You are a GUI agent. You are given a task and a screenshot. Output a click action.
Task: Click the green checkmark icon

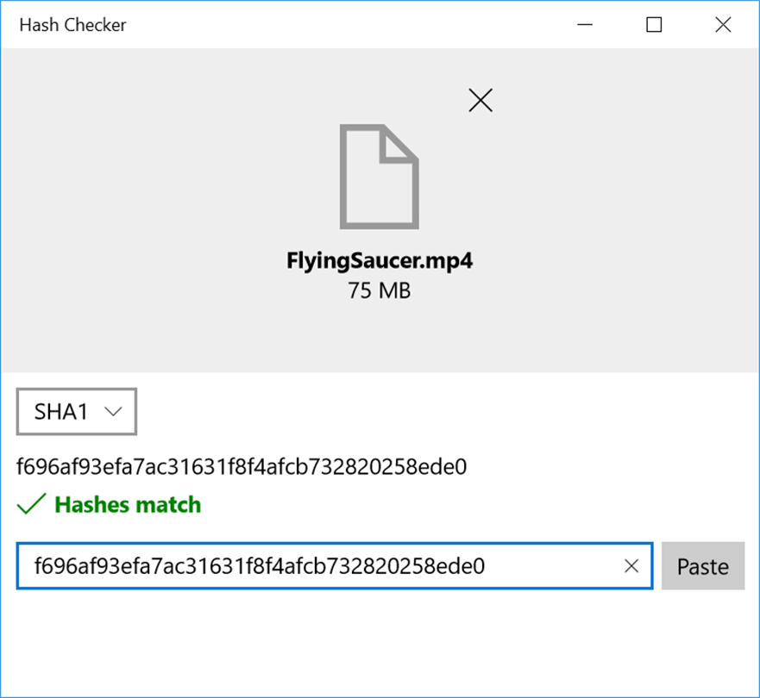click(x=32, y=504)
